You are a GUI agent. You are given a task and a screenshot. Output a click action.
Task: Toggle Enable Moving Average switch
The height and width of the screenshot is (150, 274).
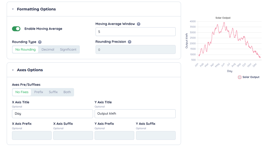pyautogui.click(x=16, y=29)
